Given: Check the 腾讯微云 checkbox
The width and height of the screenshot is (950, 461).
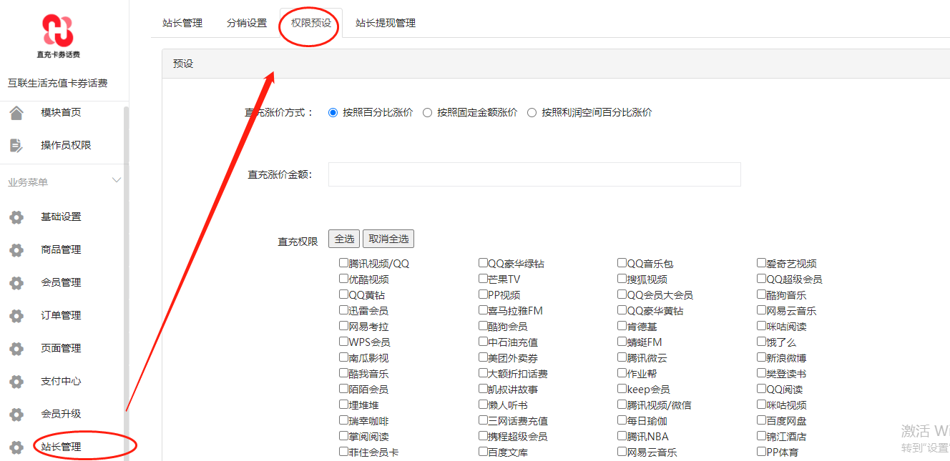Looking at the screenshot, I should click(x=622, y=357).
